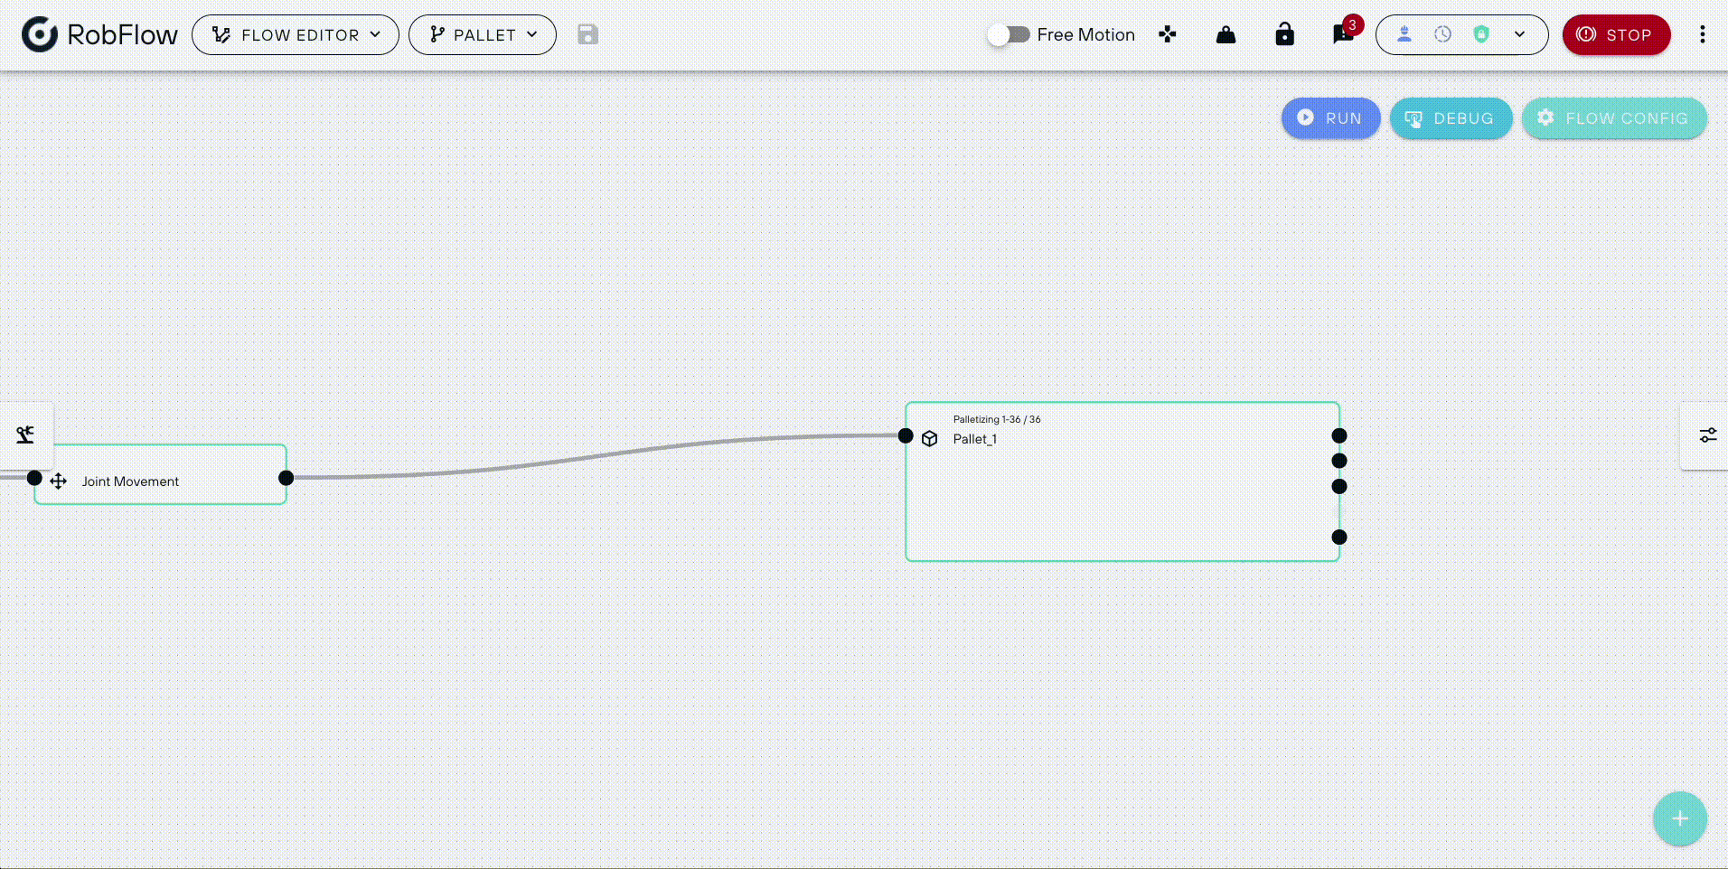Screen dimensions: 1728x869
Task: Click the green shield status icon
Action: pos(1481,34)
